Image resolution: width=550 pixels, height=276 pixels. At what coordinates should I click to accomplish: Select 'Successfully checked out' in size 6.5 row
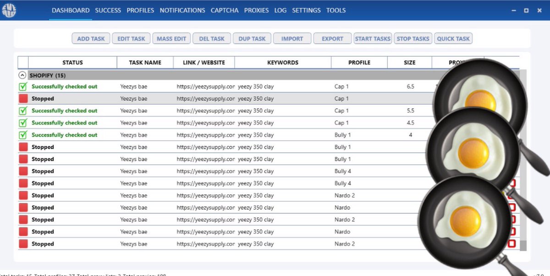click(65, 86)
